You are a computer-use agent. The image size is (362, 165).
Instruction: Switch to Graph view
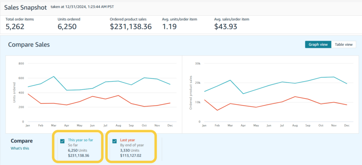[x=318, y=45]
